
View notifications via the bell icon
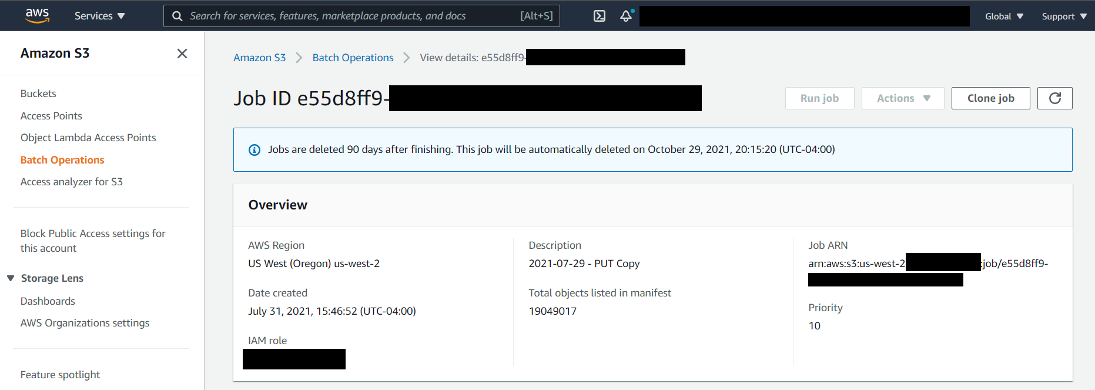625,16
